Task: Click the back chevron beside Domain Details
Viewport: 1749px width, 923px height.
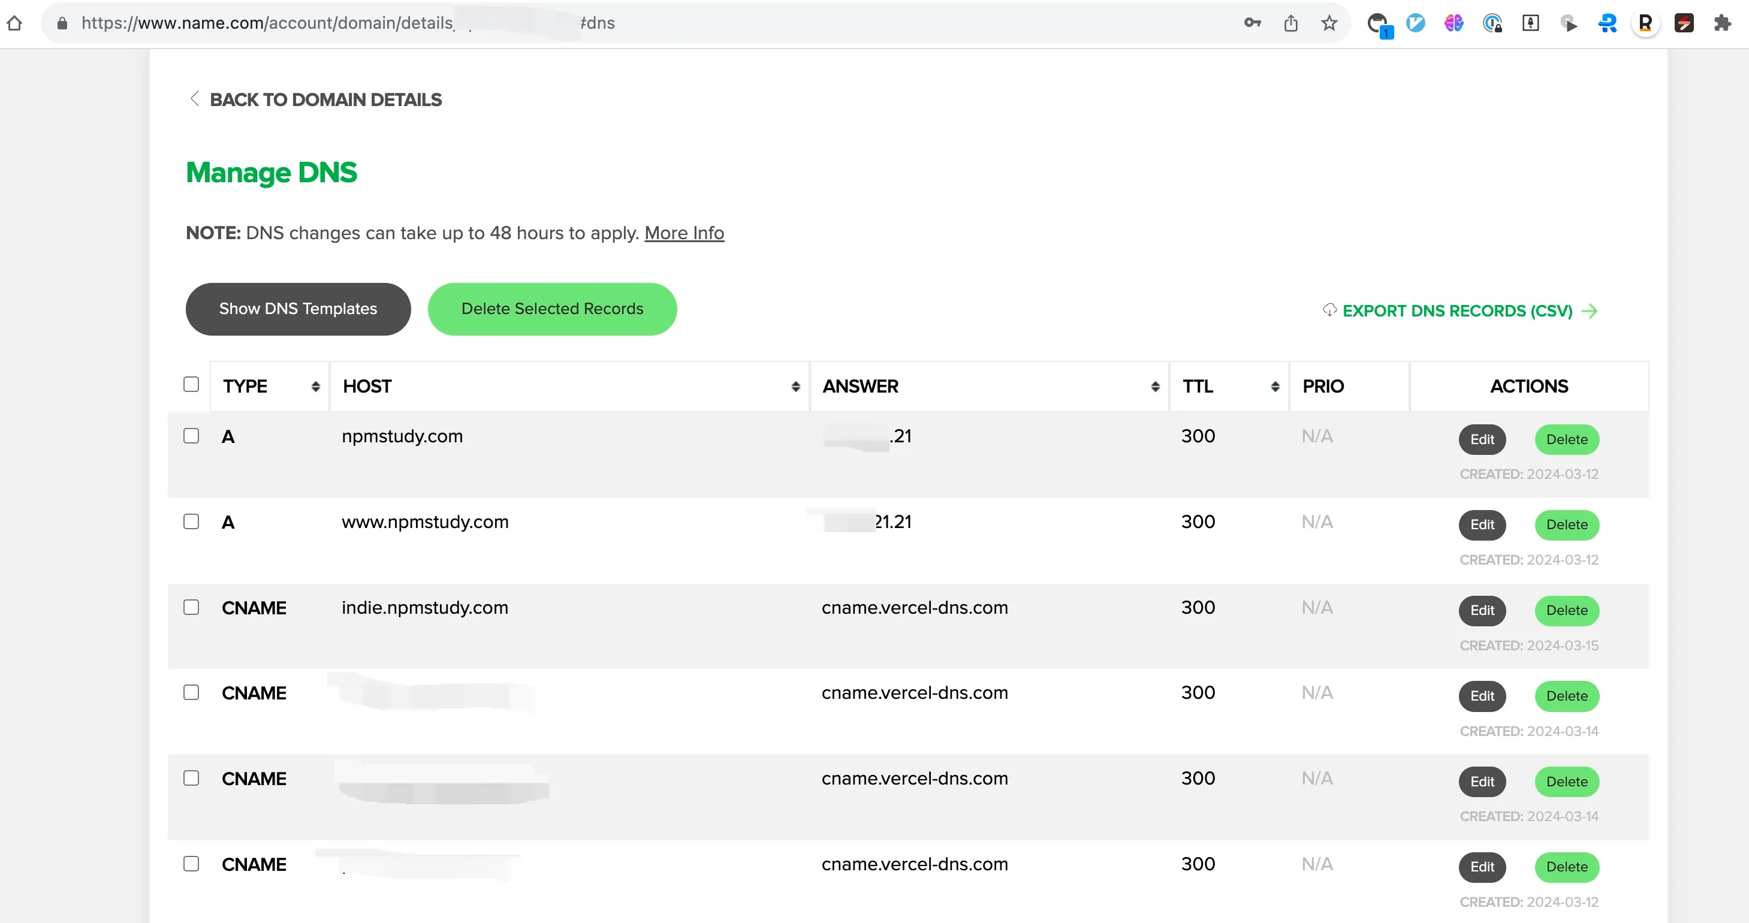Action: pos(195,99)
